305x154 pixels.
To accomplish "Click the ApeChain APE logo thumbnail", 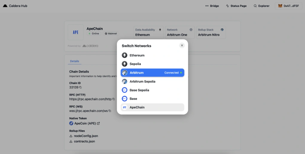I will coord(76,32).
